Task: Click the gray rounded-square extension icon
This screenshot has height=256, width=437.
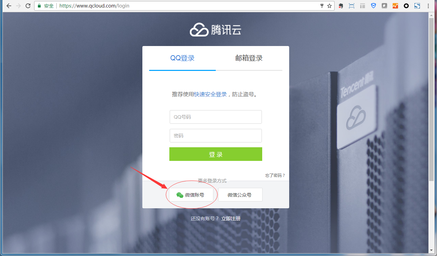Action: coord(384,6)
